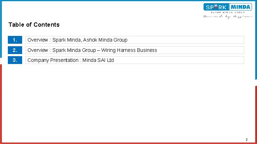Select the blue number 1. box
The image size is (257, 144).
coord(15,40)
